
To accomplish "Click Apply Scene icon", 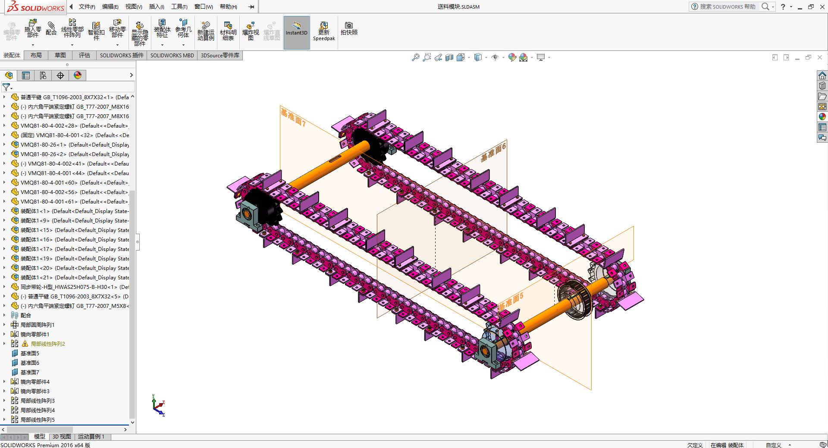I will pos(524,57).
